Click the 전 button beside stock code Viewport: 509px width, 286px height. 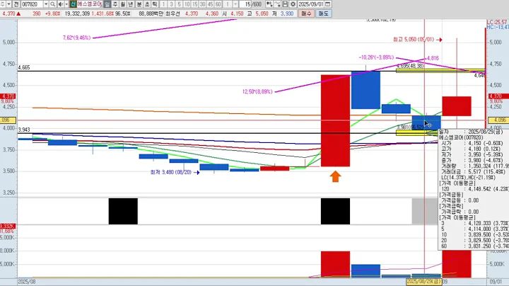tap(16, 4)
